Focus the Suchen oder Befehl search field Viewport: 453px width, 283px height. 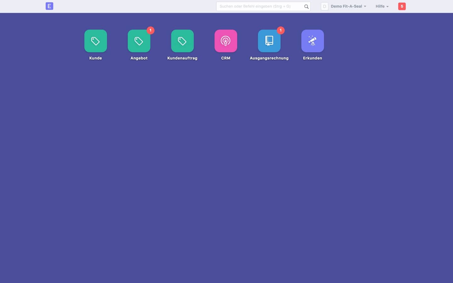[x=263, y=6]
